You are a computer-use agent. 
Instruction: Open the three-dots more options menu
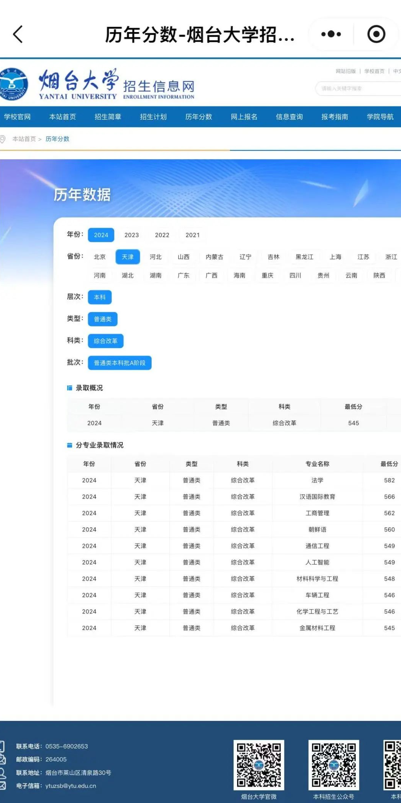[x=330, y=34]
